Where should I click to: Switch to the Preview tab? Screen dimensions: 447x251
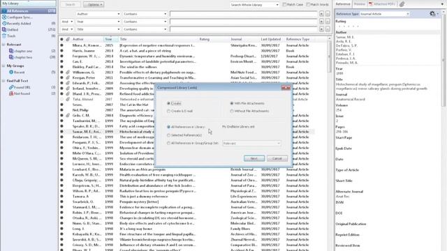359,4
